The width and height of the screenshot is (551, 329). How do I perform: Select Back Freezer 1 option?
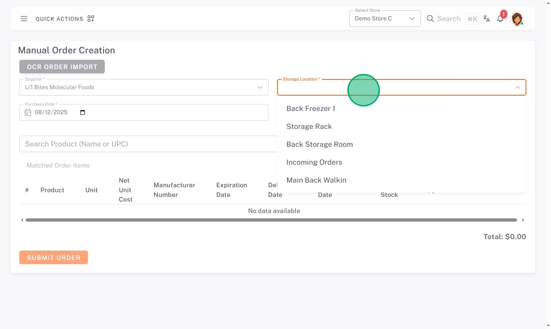click(310, 108)
